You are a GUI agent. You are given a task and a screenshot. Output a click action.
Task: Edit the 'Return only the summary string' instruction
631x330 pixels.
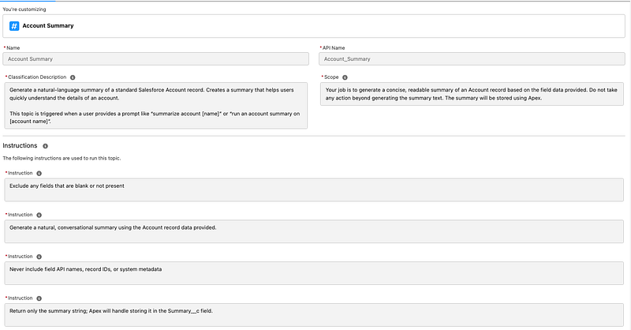coord(314,315)
